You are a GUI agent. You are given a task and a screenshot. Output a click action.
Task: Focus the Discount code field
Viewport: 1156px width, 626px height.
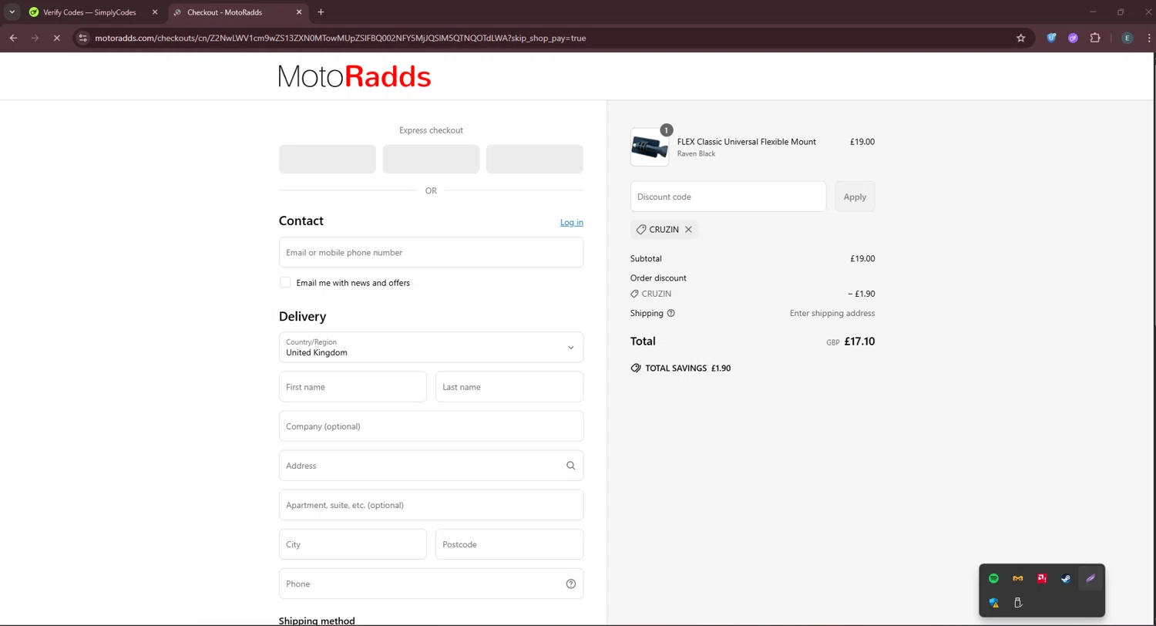point(728,197)
